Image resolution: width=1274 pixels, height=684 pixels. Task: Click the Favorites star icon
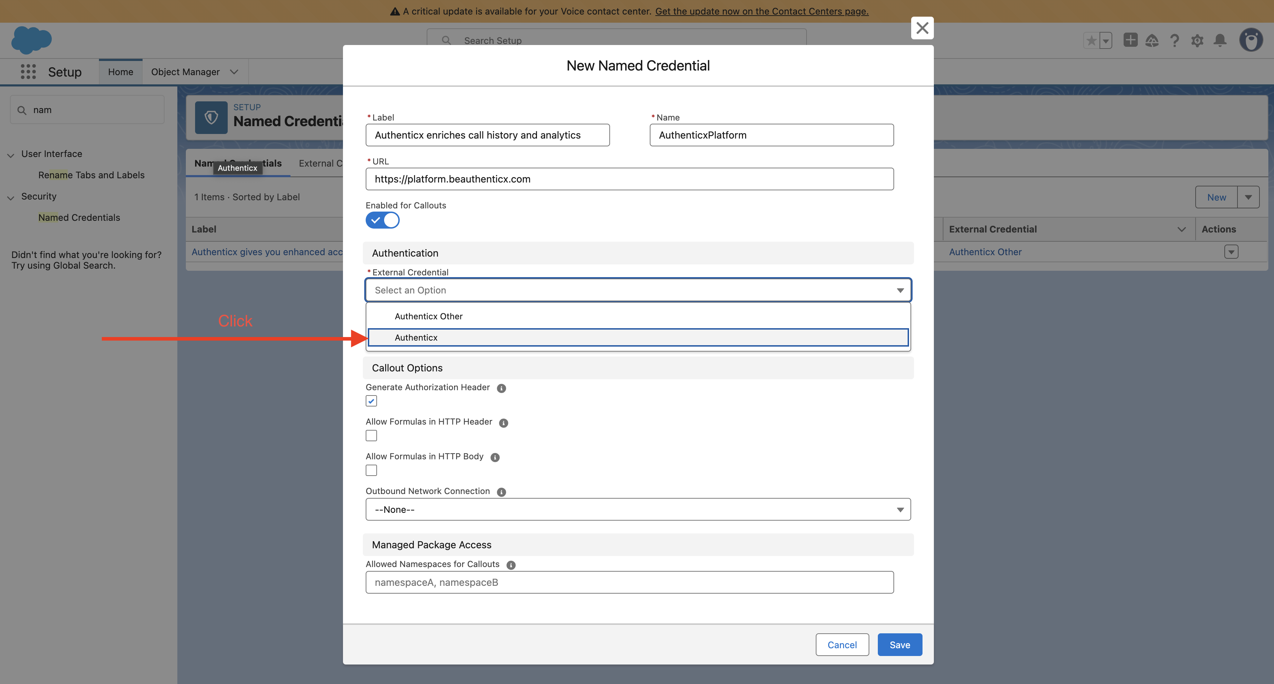point(1091,40)
